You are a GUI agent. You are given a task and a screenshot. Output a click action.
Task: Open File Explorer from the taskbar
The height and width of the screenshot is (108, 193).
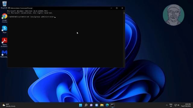[102, 105]
